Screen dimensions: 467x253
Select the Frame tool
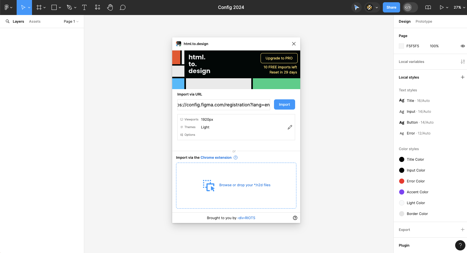[x=39, y=7]
